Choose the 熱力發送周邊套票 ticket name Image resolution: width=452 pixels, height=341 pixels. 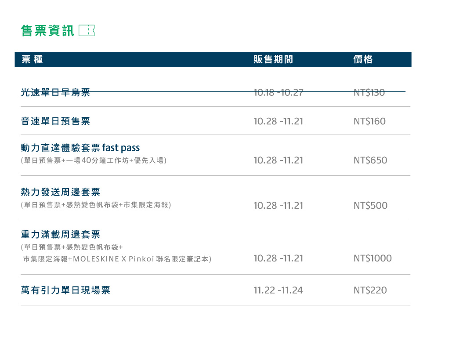[61, 192]
